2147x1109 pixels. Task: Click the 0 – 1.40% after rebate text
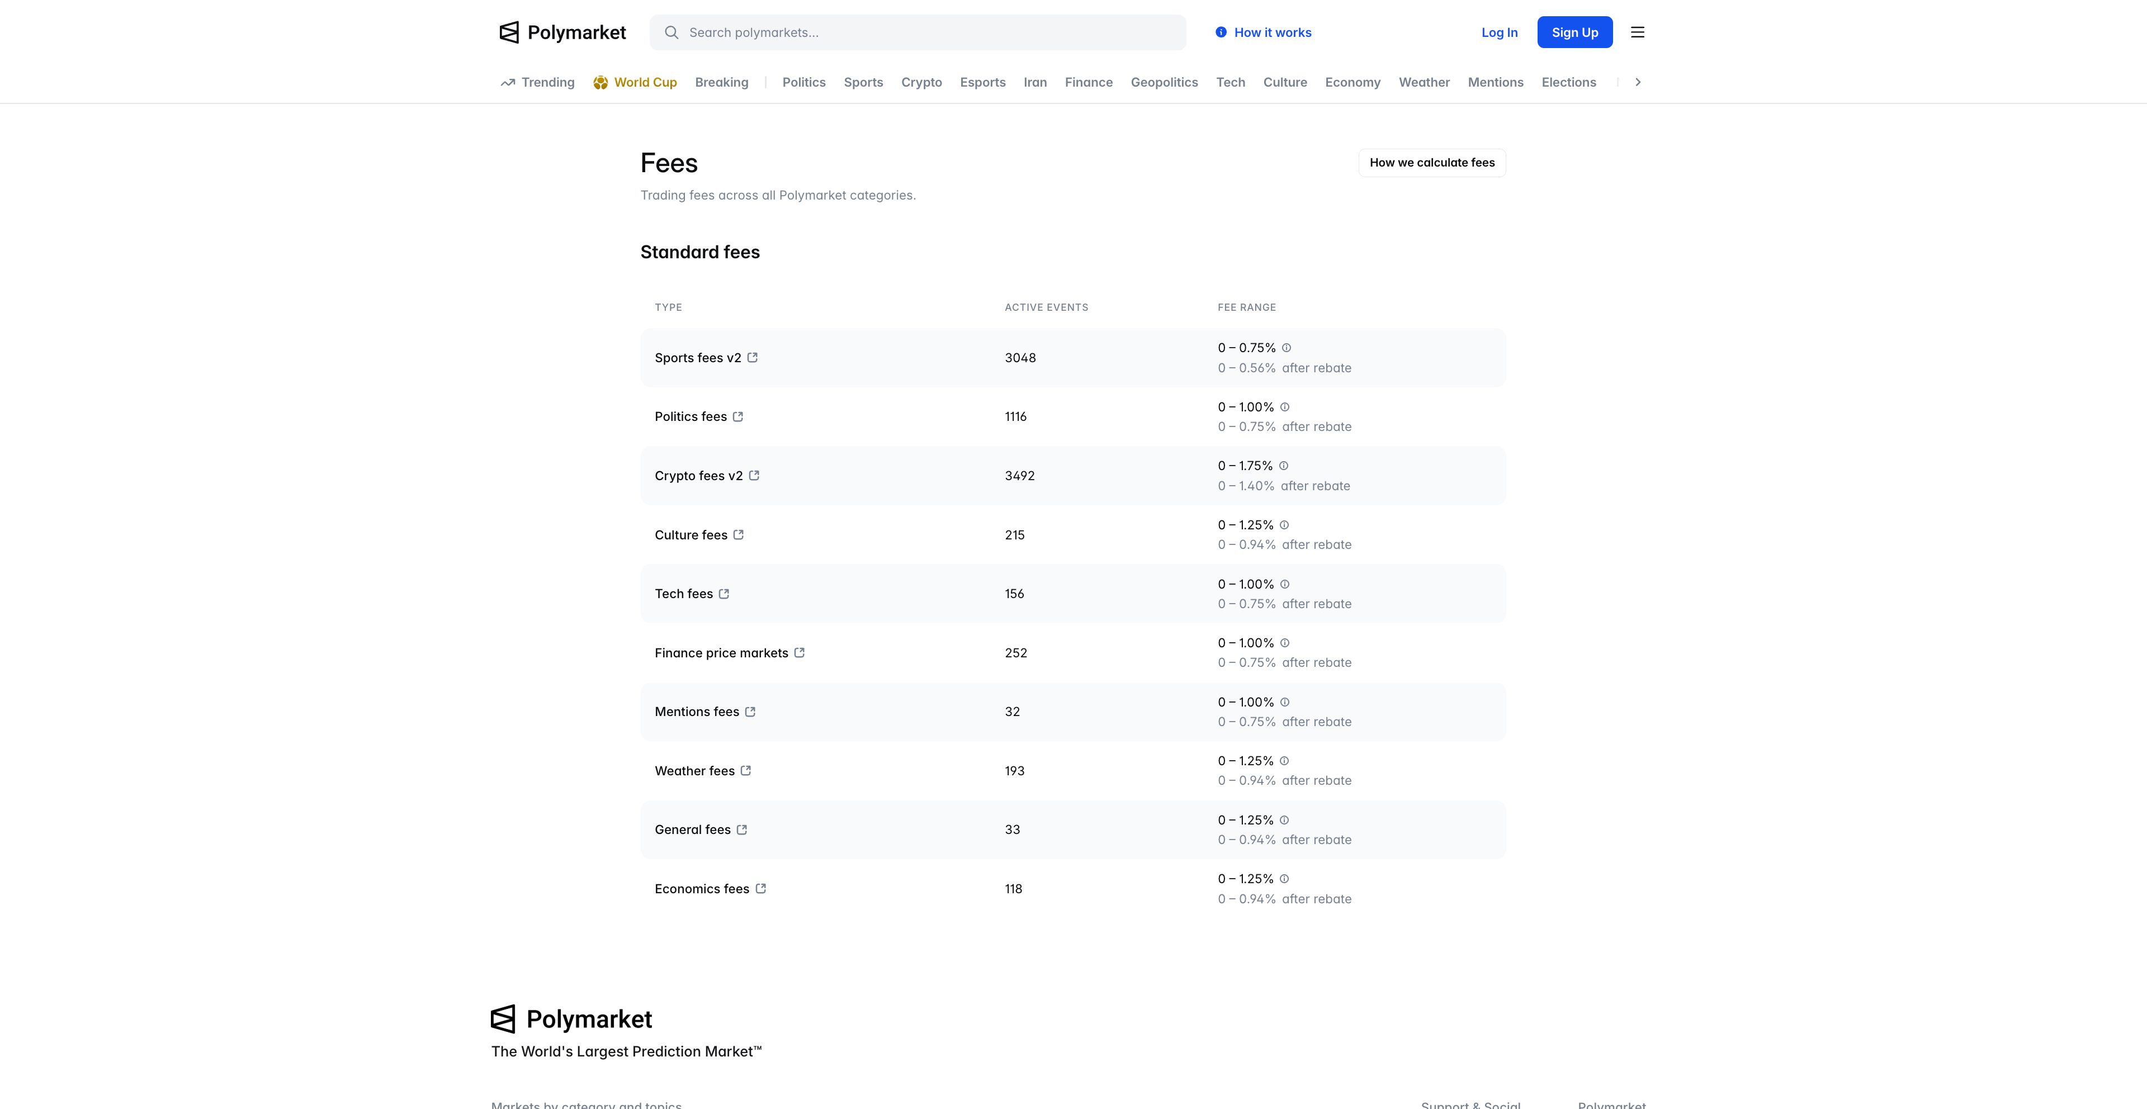point(1284,486)
